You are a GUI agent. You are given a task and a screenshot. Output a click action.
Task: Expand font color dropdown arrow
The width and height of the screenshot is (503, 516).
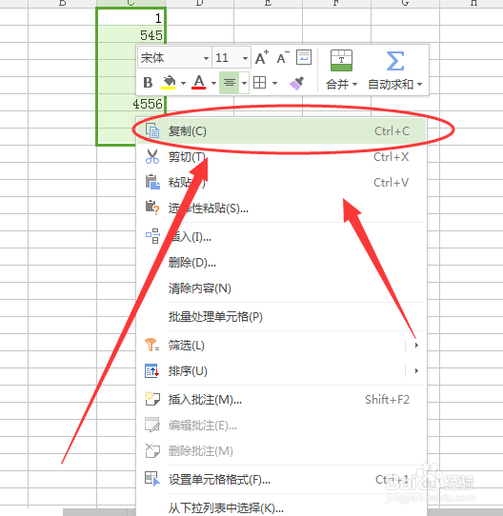coord(213,83)
